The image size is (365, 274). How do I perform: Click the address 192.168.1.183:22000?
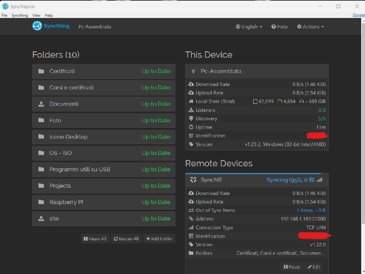(303, 219)
